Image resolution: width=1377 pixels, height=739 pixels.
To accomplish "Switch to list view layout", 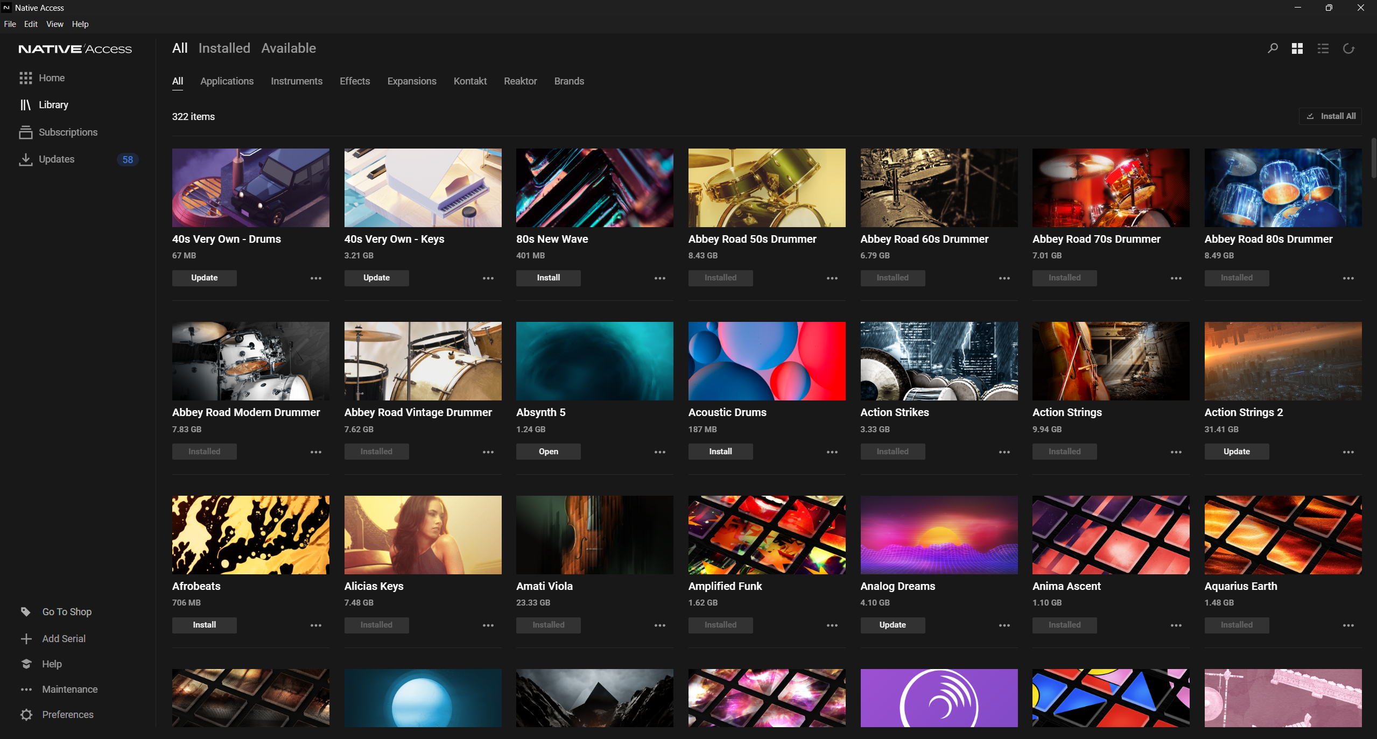I will pos(1323,48).
